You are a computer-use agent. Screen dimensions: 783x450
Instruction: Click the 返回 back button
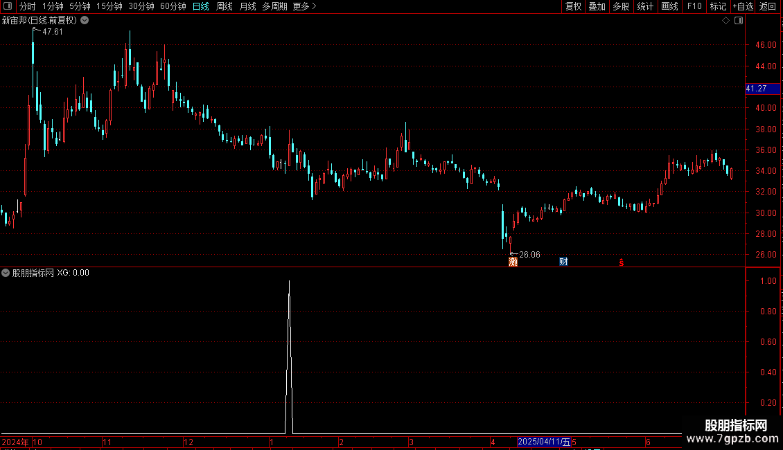click(x=768, y=6)
